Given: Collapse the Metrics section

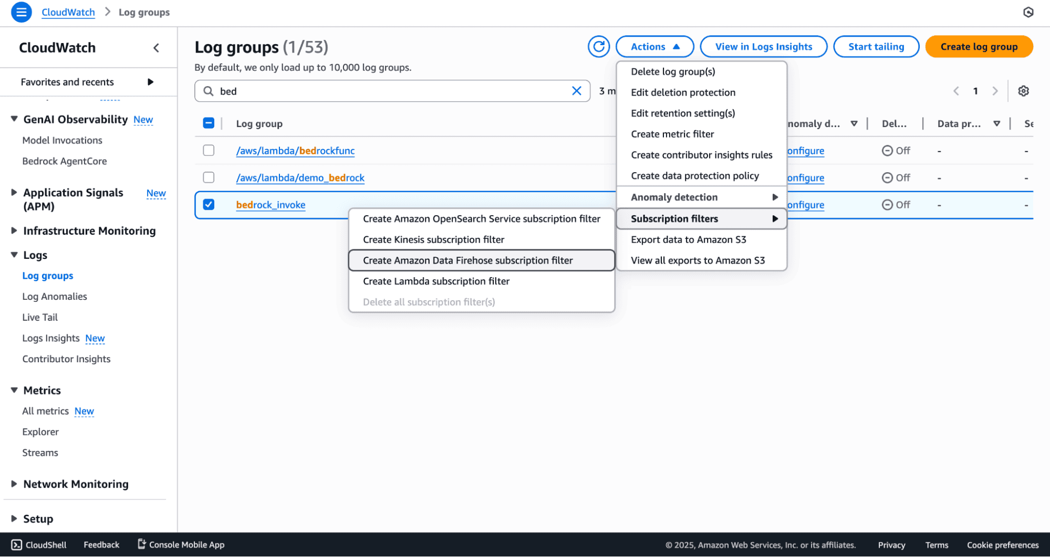Looking at the screenshot, I should coord(14,390).
